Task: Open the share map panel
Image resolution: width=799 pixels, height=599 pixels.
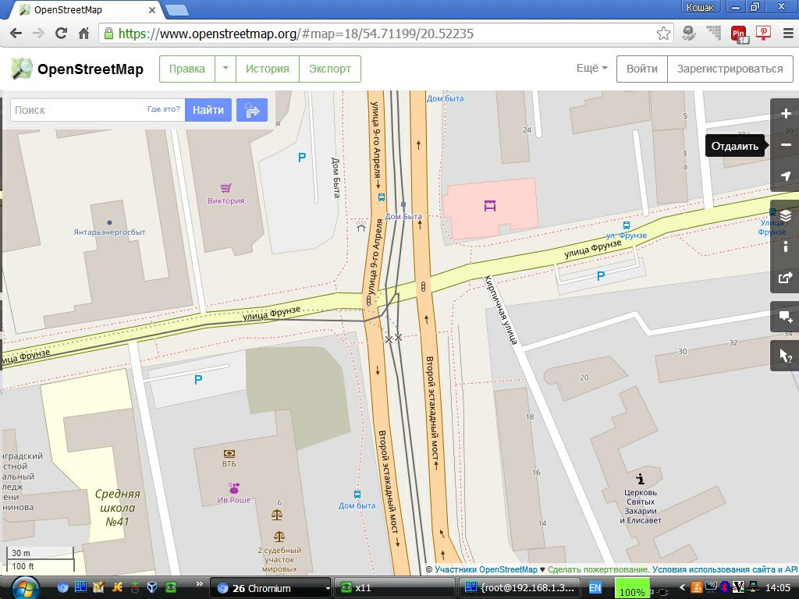Action: 785,278
